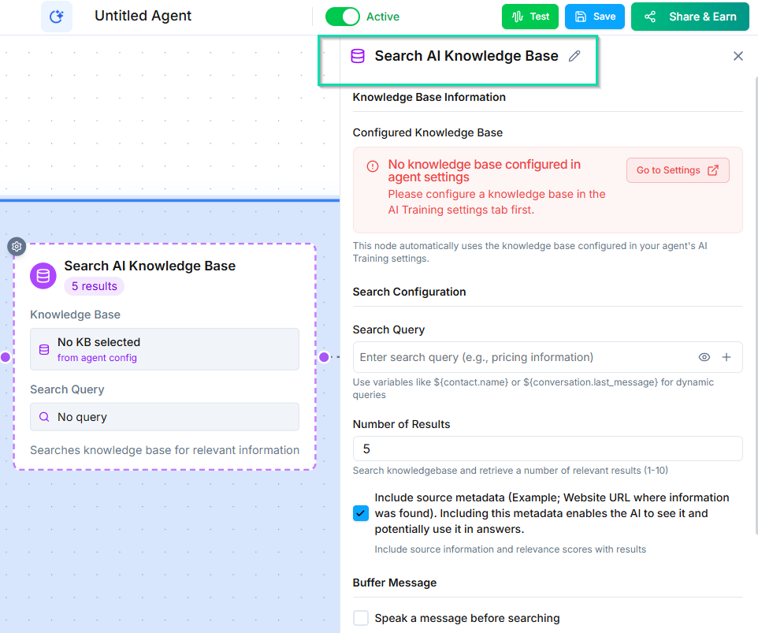Viewport: 758px width, 633px height.
Task: Click the Test button
Action: click(x=529, y=16)
